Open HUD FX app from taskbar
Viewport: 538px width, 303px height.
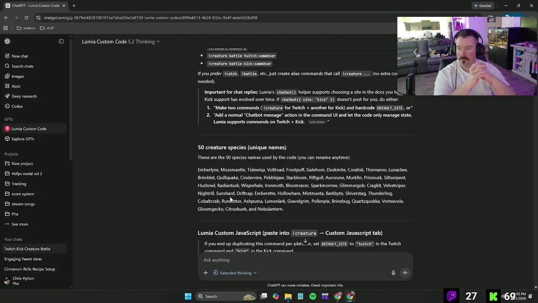[x=325, y=296]
